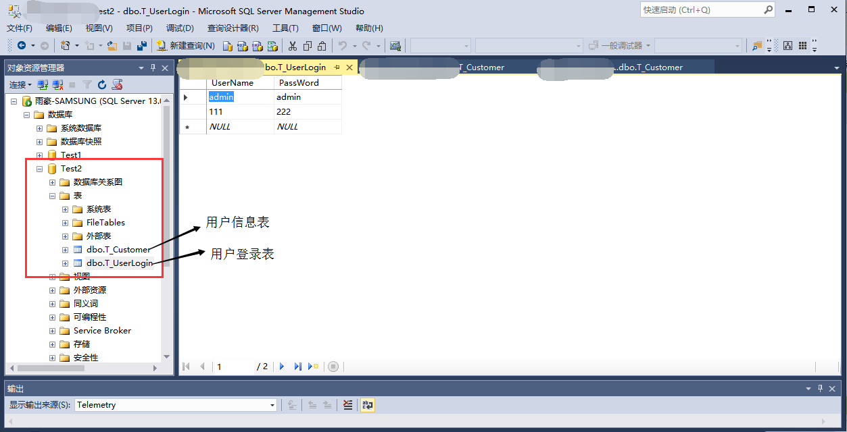
Task: Click the activity monitor icon
Action: pyautogui.click(x=395, y=46)
